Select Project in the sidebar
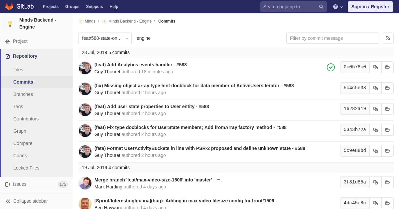Image resolution: width=399 pixels, height=209 pixels. (x=20, y=41)
